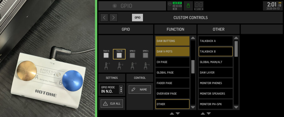This screenshot has width=284, height=117.
Task: Select DAW V-POTS in Function list
Action: point(173,51)
